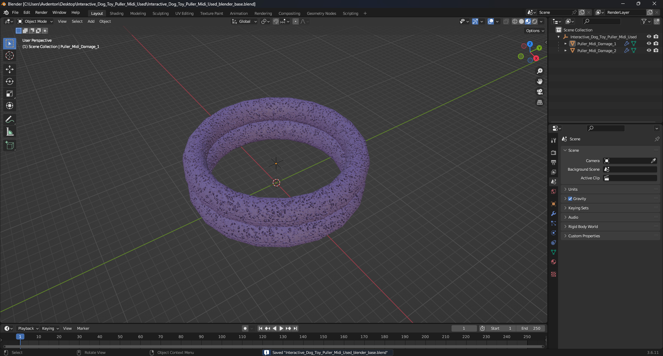Disable render for Puller_Midi_Damage_2
663x356 pixels.
pyautogui.click(x=656, y=51)
